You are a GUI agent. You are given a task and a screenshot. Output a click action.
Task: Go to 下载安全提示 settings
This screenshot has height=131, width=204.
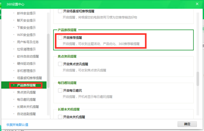pyautogui.click(x=26, y=28)
